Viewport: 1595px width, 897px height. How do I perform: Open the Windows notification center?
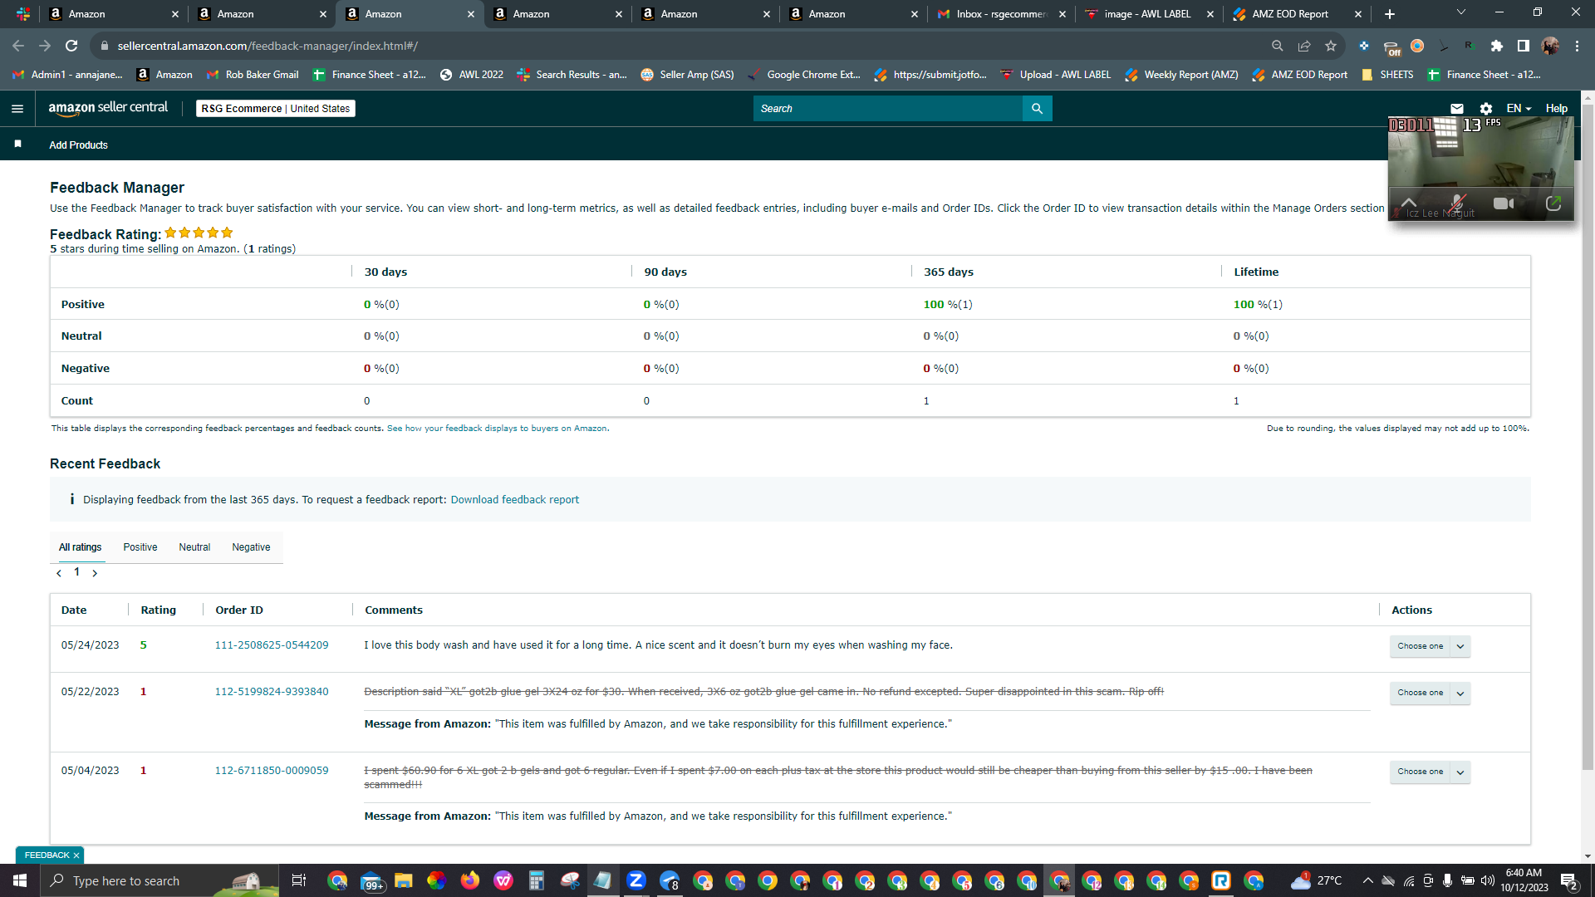coord(1569,880)
